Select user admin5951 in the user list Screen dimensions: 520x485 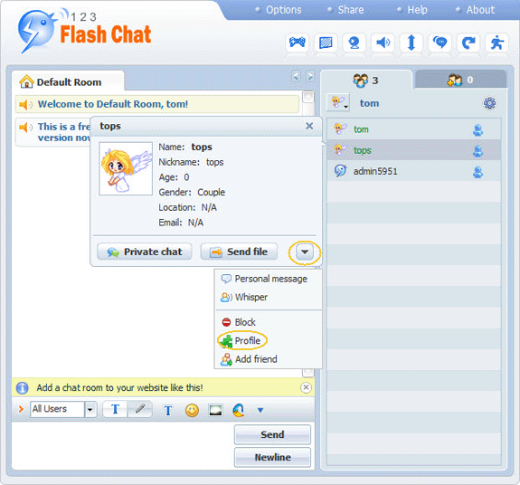coord(413,171)
